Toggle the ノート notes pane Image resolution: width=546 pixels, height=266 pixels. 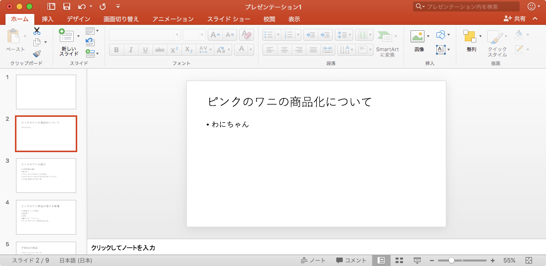[313, 261]
